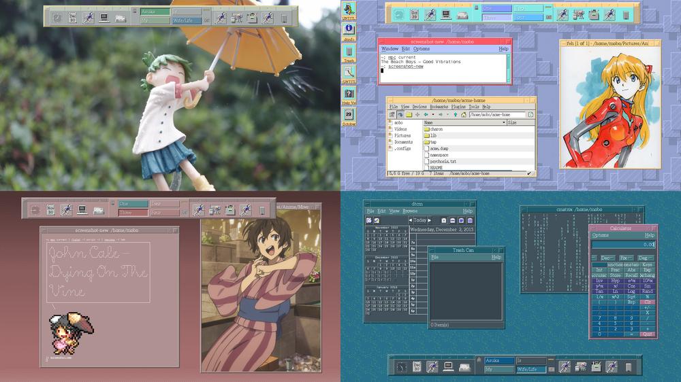Open the Window menu in the red terminal
Screen dimensions: 681x382
pyautogui.click(x=390, y=49)
